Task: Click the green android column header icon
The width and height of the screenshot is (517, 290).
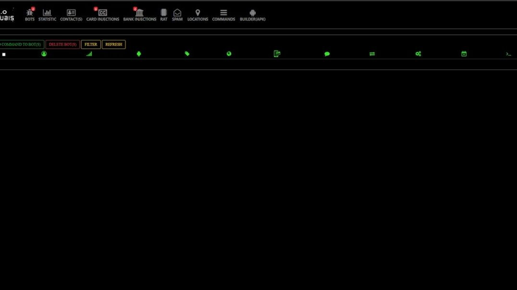Action: click(139, 53)
